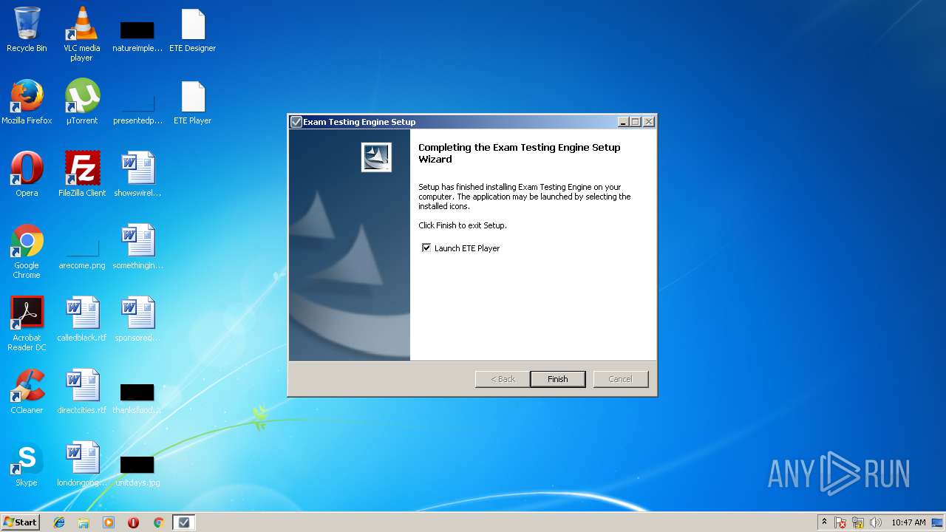Open Internet Explorer from taskbar
946x532 pixels.
point(59,522)
